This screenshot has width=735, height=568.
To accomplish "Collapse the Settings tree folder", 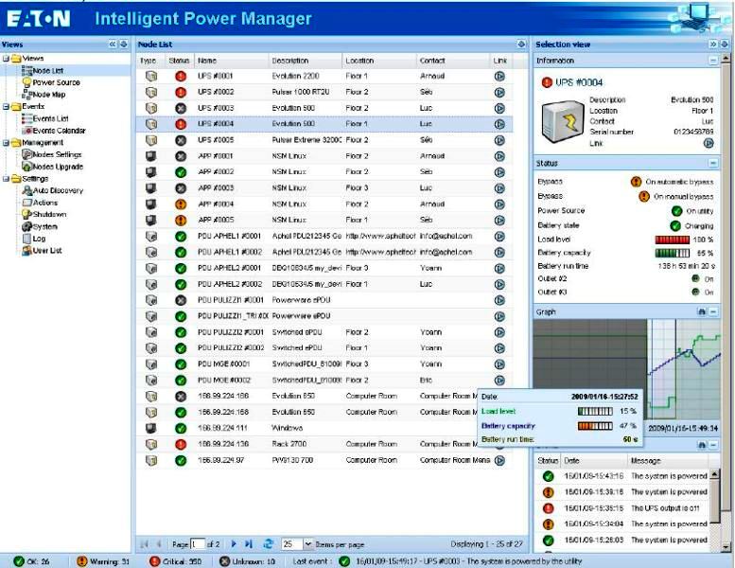I will click(x=5, y=179).
